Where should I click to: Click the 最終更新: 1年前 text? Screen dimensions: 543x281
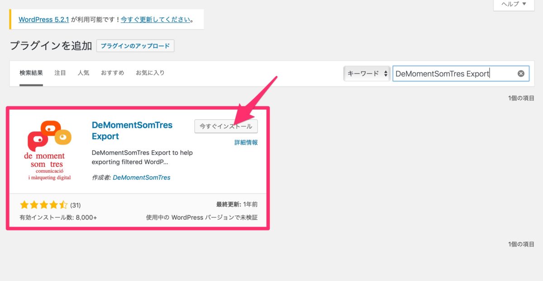(x=238, y=205)
